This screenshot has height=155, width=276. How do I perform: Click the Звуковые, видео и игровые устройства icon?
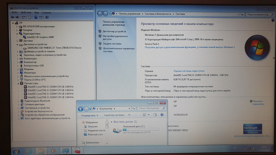click(21, 55)
